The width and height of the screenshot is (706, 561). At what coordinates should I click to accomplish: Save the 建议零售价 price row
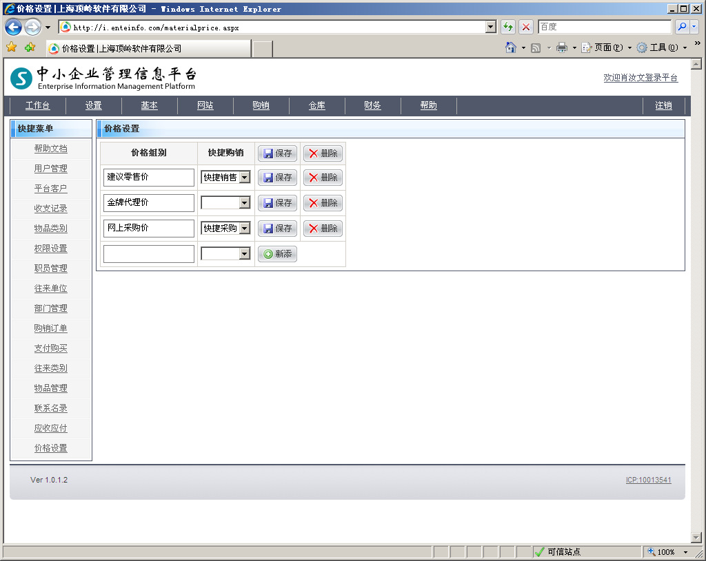[x=277, y=178]
